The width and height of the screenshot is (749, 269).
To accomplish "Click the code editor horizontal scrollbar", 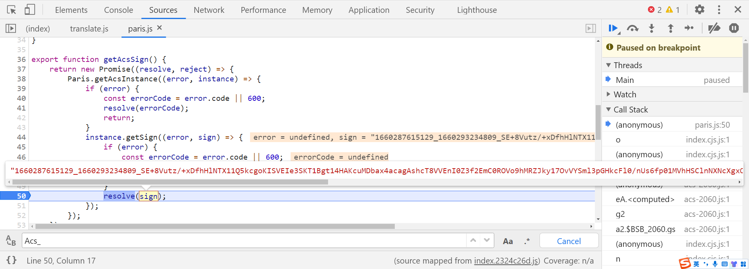I will (x=215, y=226).
